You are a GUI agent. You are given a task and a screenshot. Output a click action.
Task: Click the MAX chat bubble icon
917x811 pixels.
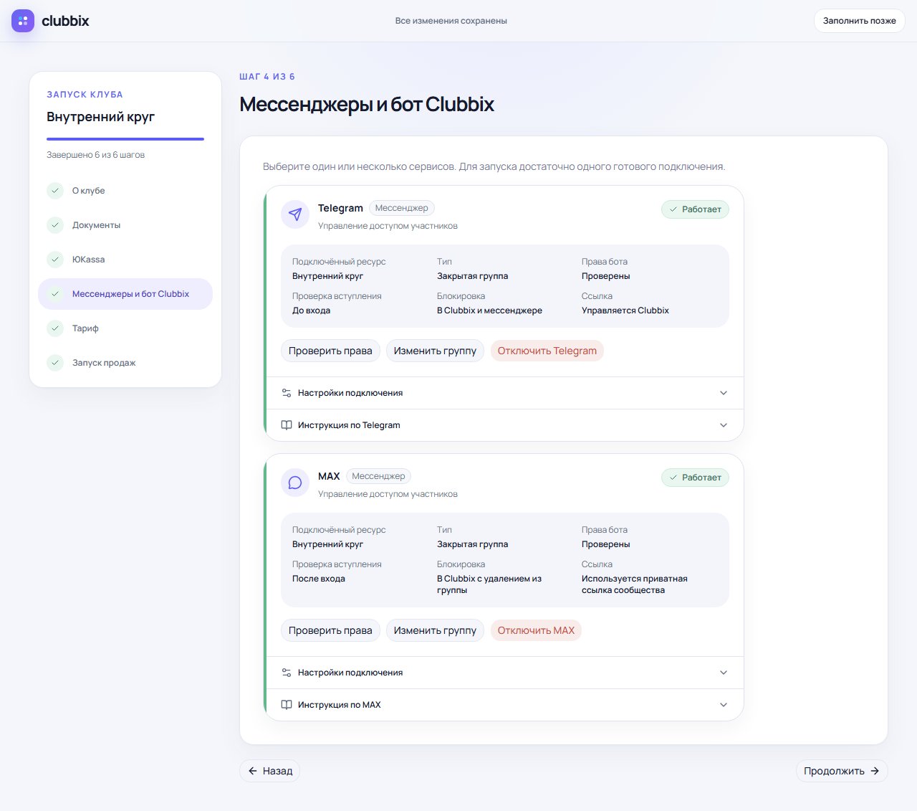(x=295, y=483)
